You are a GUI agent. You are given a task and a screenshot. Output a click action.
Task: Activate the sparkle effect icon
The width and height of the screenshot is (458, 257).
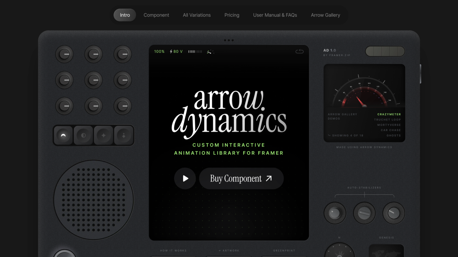103,135
